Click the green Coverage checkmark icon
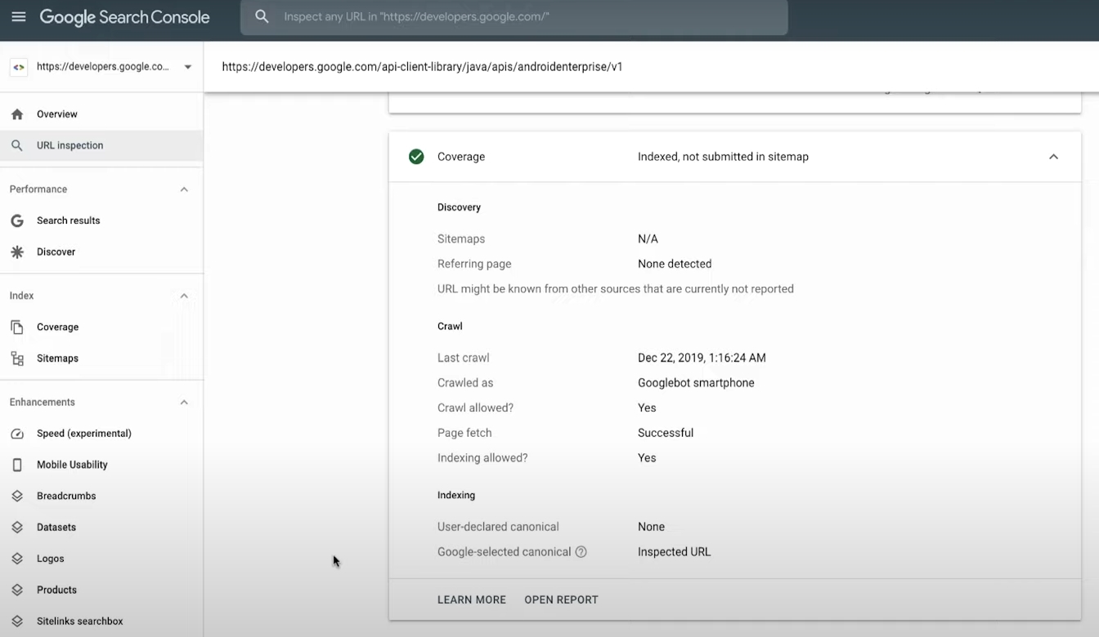 pos(416,157)
